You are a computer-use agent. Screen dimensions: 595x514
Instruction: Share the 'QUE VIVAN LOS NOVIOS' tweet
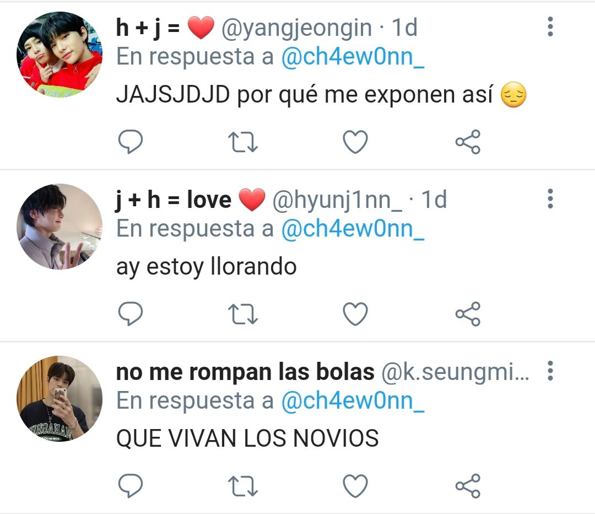468,486
